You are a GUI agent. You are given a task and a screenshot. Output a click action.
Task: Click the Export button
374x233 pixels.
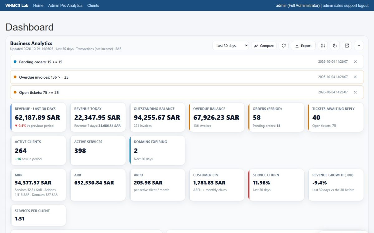(x=303, y=46)
